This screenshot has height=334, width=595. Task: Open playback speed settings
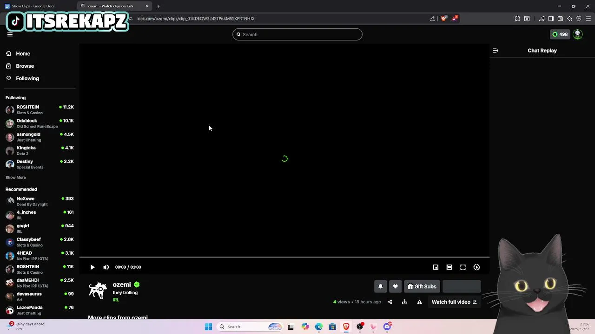pyautogui.click(x=476, y=267)
